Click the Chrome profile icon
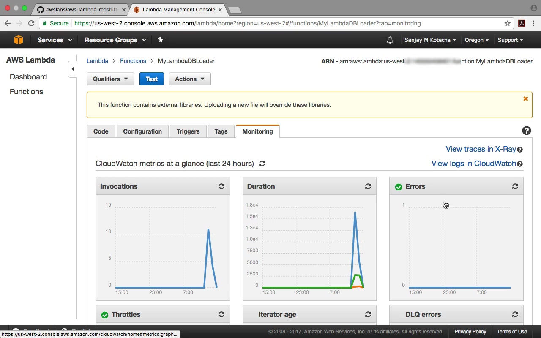 coord(533,8)
